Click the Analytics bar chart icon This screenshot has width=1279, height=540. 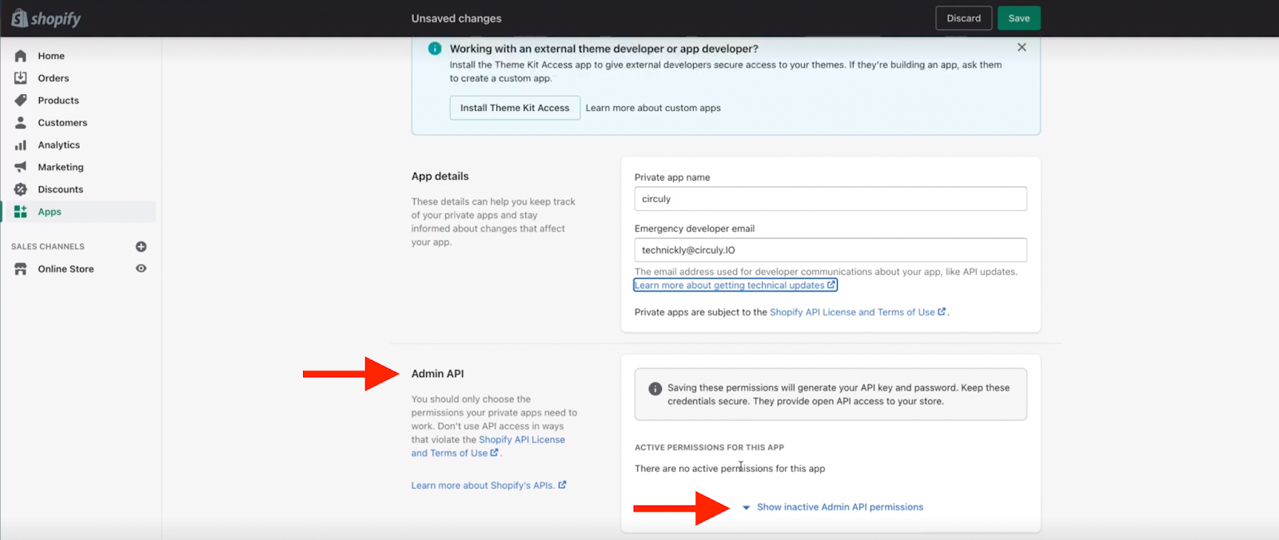[21, 145]
